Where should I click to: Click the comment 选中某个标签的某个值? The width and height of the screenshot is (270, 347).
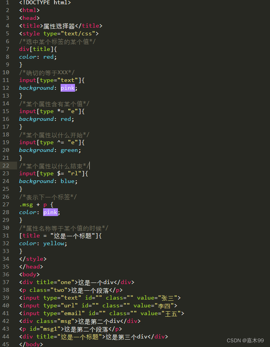coord(57,41)
